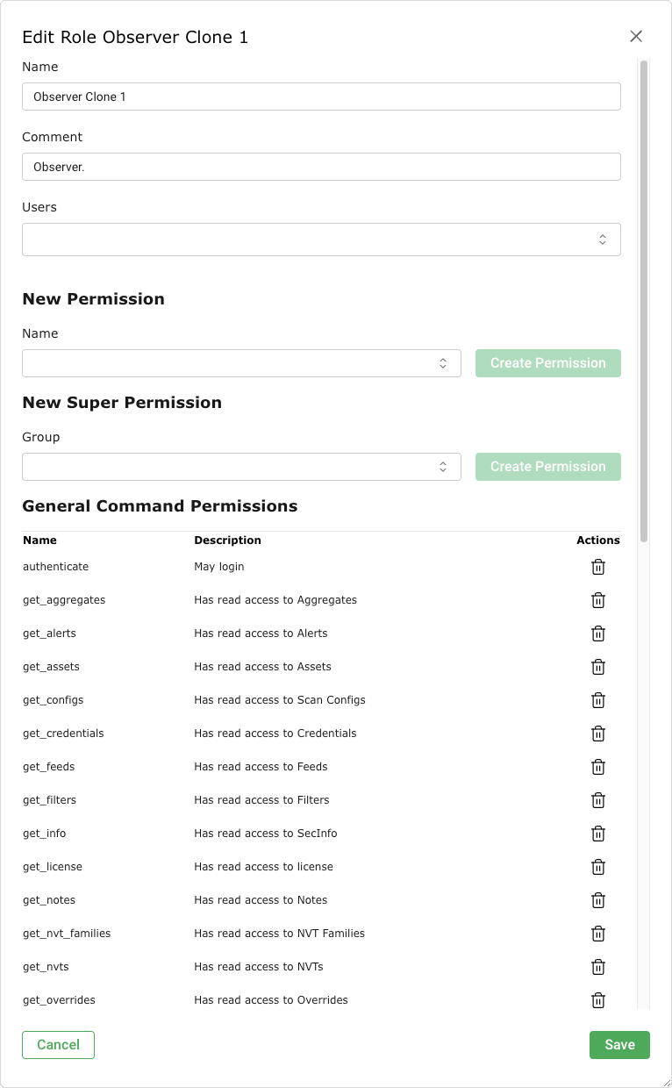Delete the get_aggregates permission
This screenshot has height=1088, width=672.
(598, 600)
